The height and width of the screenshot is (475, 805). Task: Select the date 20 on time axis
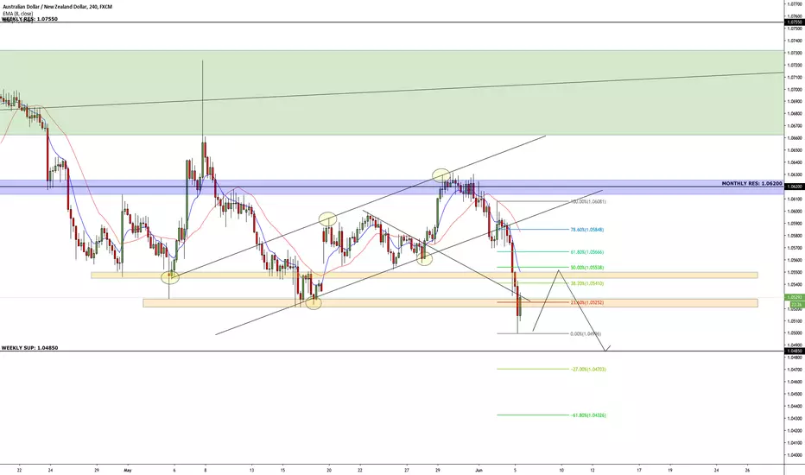(x=329, y=469)
